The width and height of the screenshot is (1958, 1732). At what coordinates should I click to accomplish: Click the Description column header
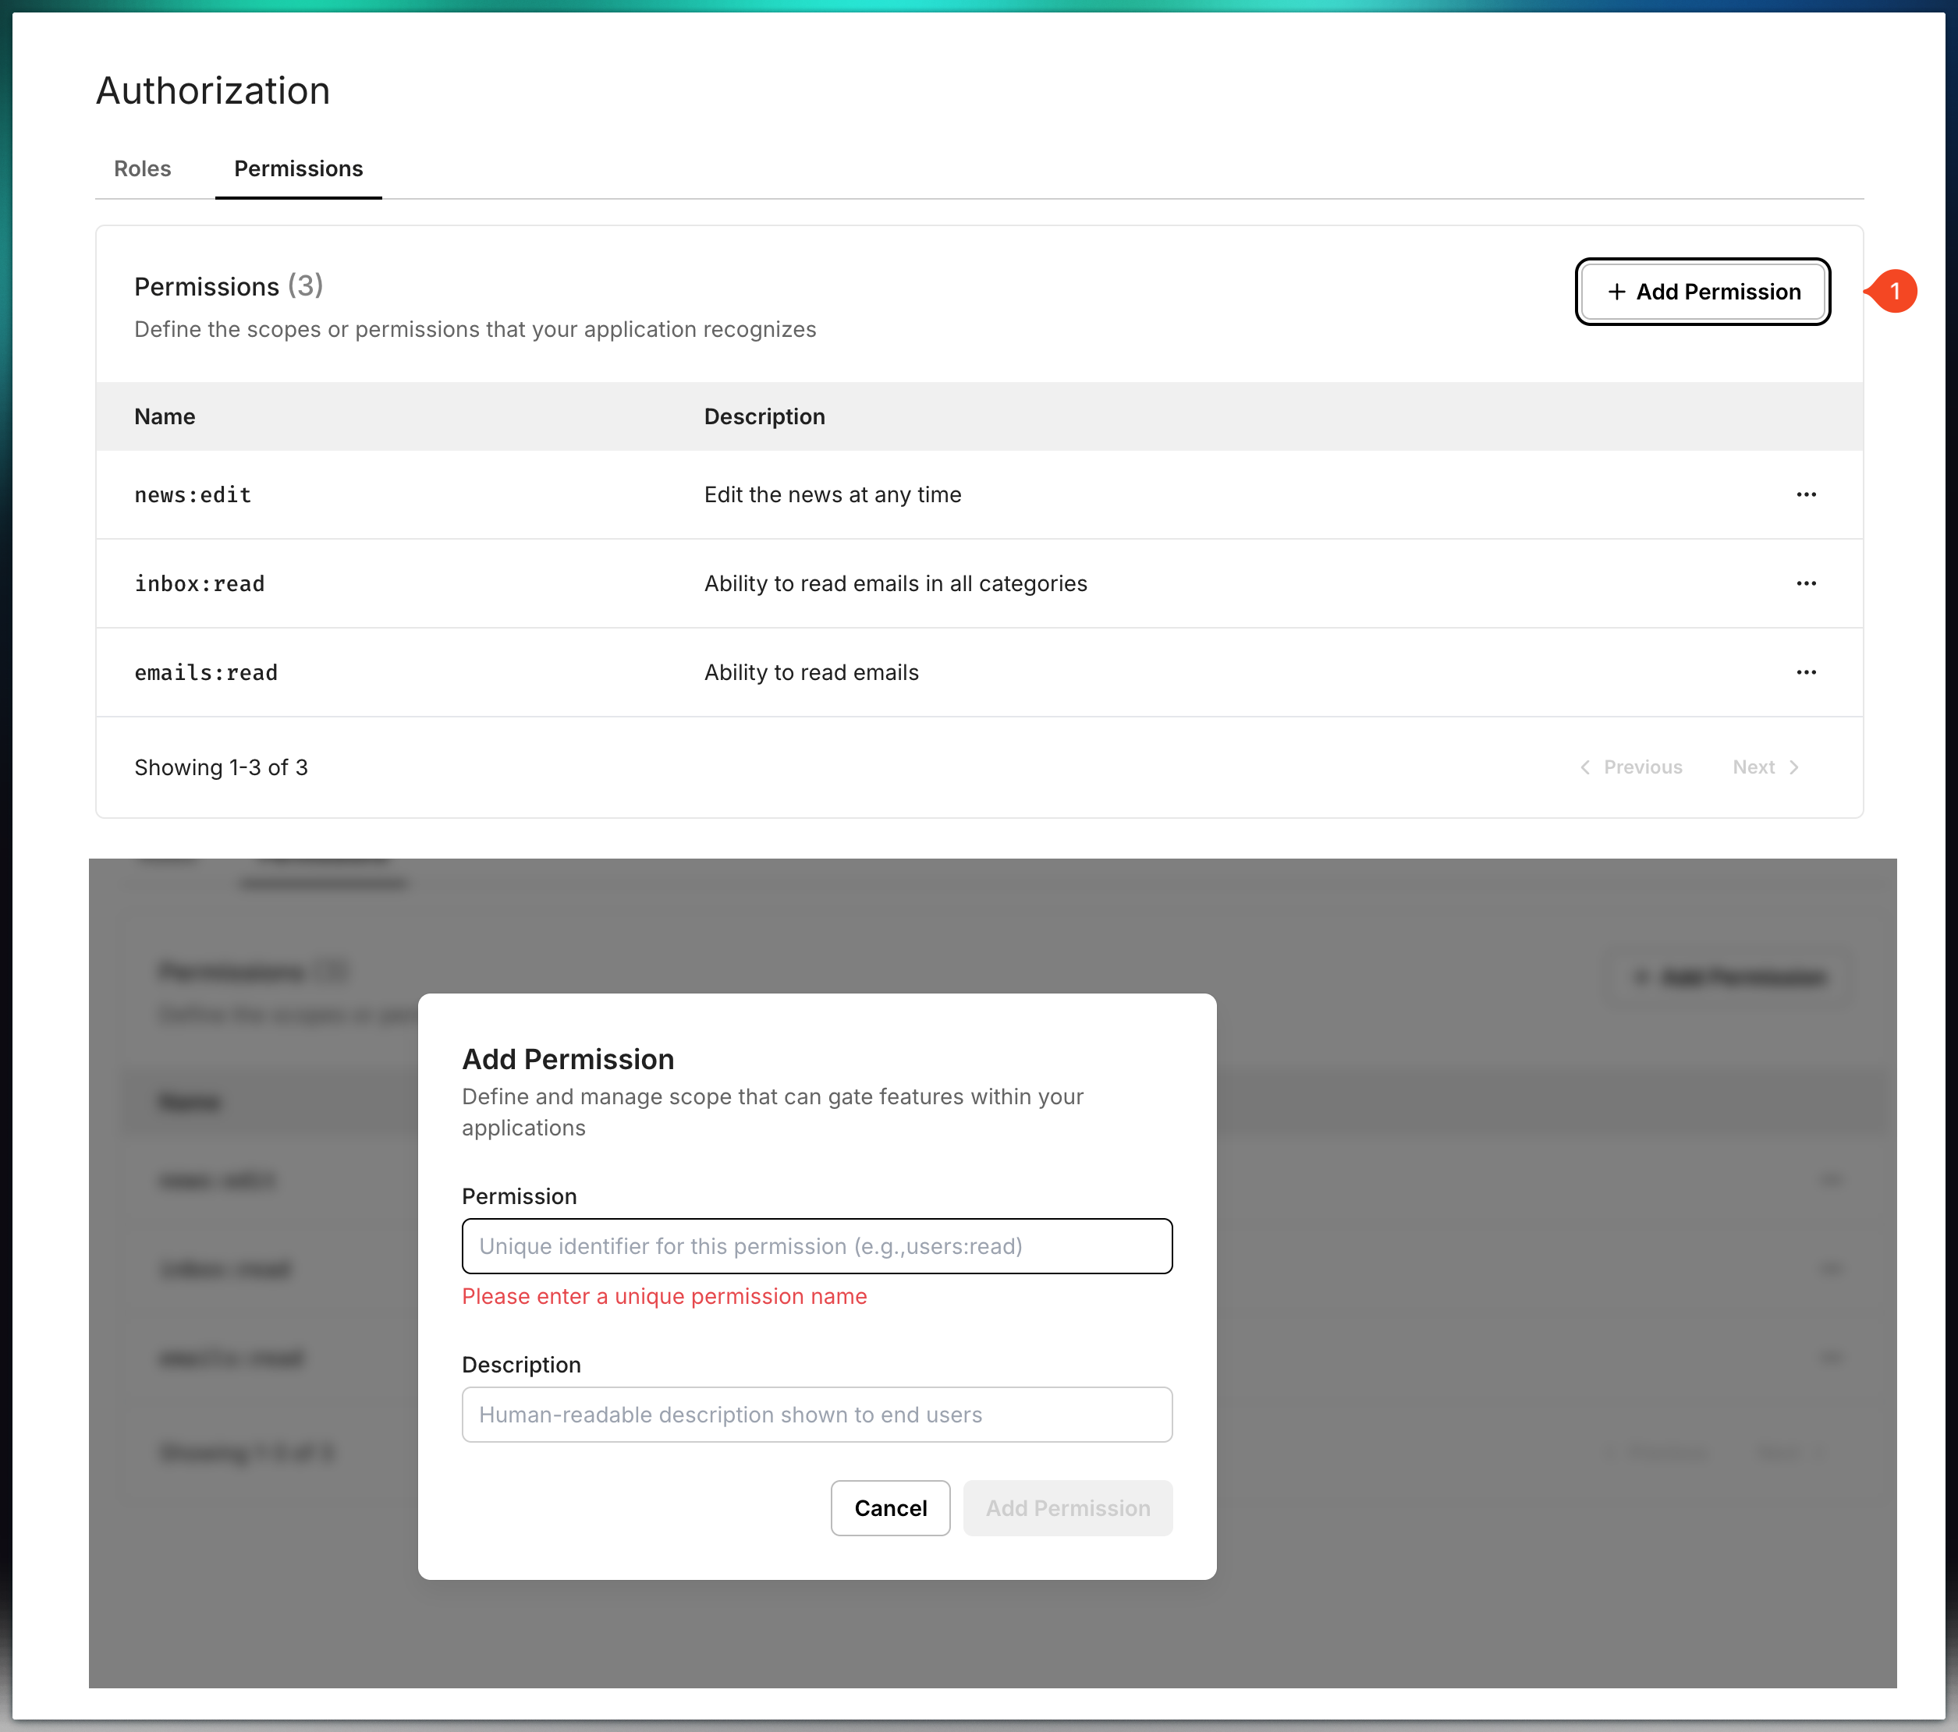764,416
